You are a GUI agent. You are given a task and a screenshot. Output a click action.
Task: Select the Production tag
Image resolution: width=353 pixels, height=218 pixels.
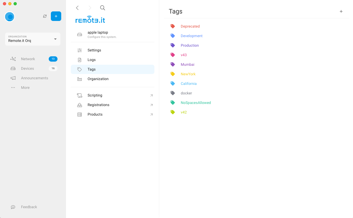pos(190,45)
